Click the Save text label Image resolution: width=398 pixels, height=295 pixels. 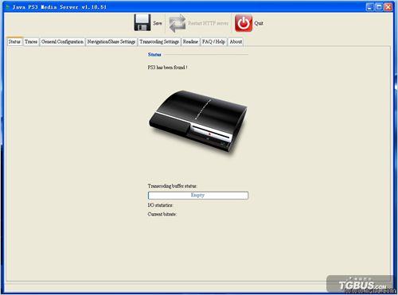click(158, 23)
